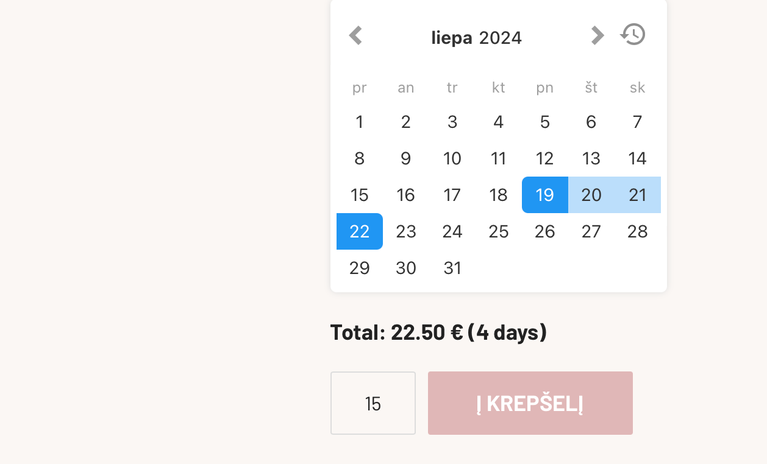Go to previous month with left arrow
This screenshot has width=767, height=464.
coord(355,35)
